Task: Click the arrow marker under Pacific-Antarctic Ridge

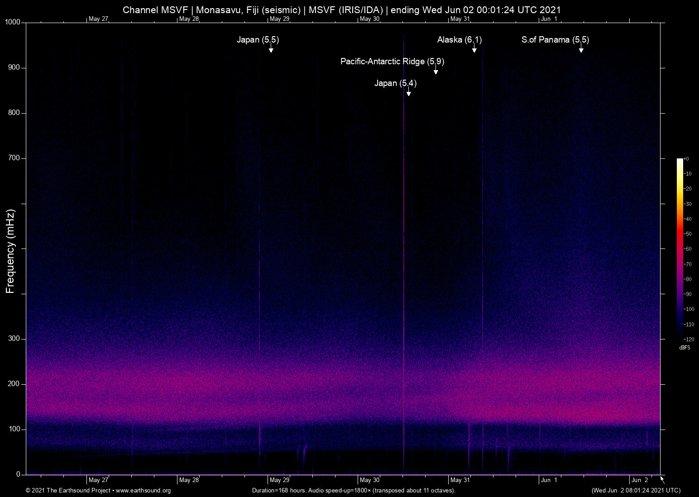Action: (436, 71)
